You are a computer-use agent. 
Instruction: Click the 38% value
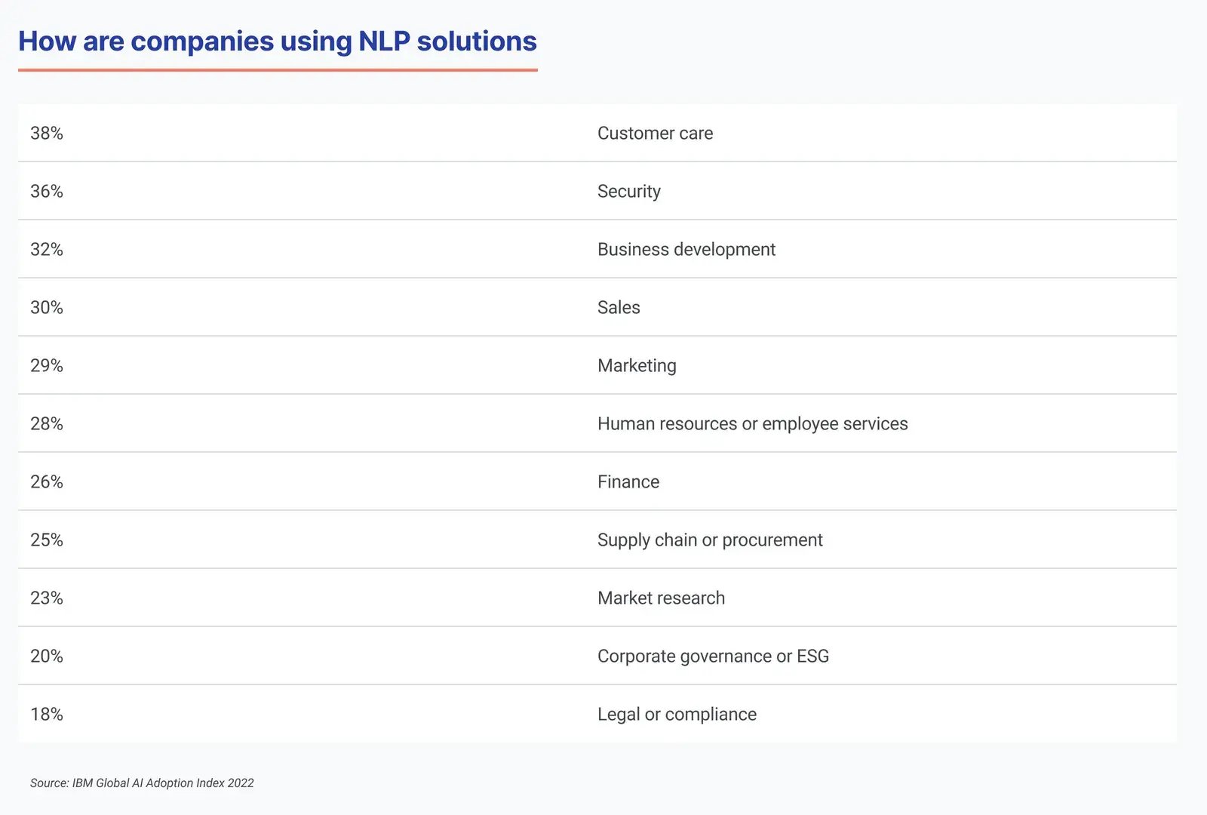tap(47, 134)
